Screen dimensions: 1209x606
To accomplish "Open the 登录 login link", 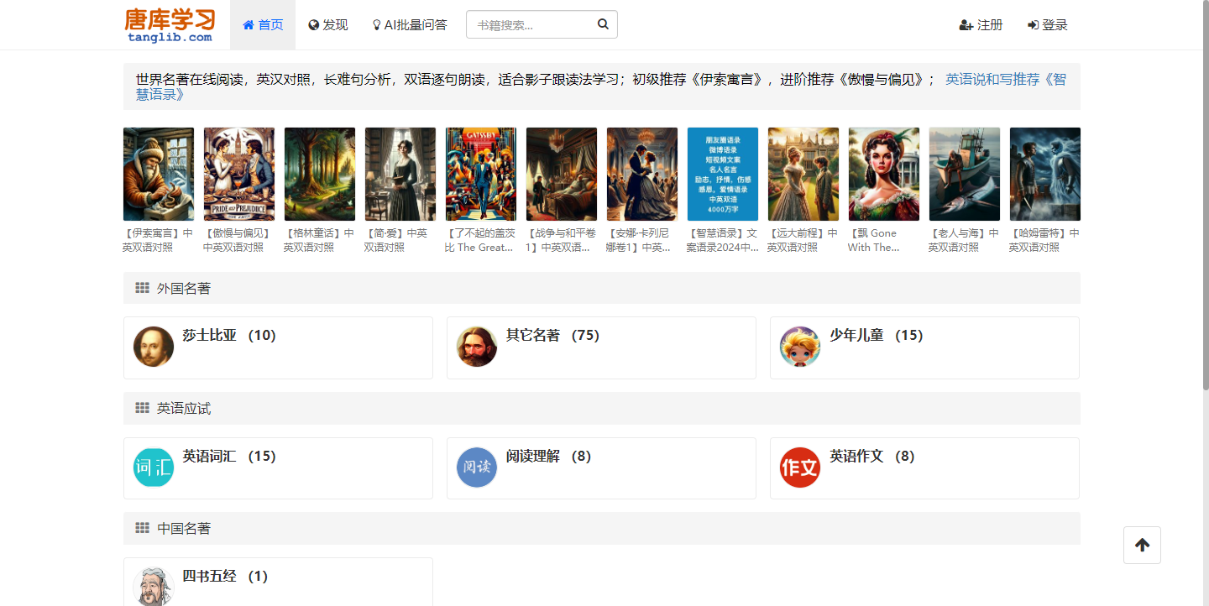I will (1048, 25).
